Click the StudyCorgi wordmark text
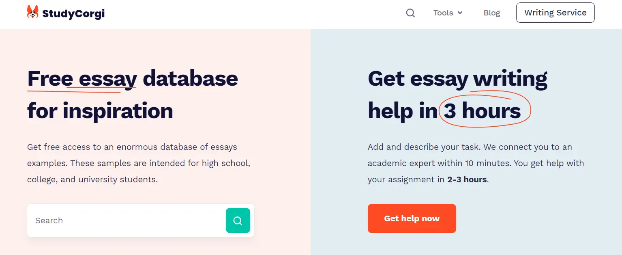 (x=73, y=13)
